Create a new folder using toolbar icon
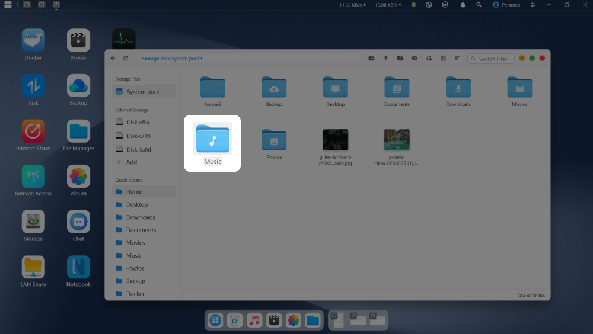Screen dimensions: 593x334 [371, 58]
